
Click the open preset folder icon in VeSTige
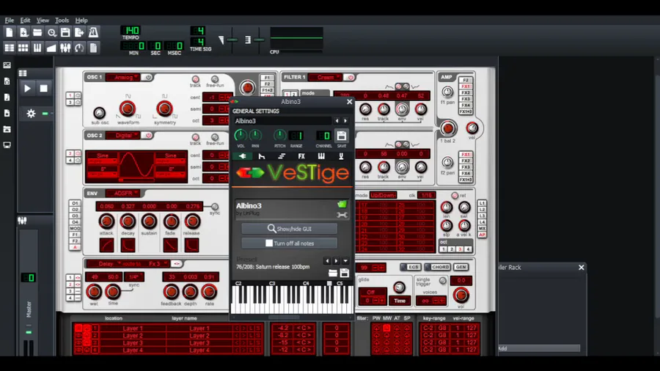pos(332,273)
